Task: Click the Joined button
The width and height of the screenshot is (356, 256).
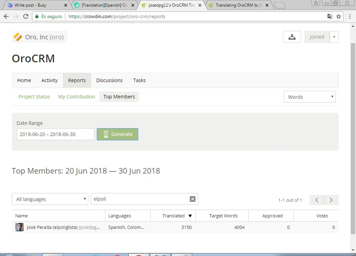Action: pos(317,37)
